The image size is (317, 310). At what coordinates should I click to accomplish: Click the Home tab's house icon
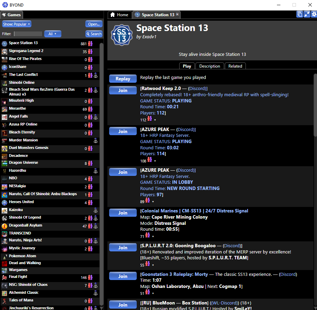113,14
